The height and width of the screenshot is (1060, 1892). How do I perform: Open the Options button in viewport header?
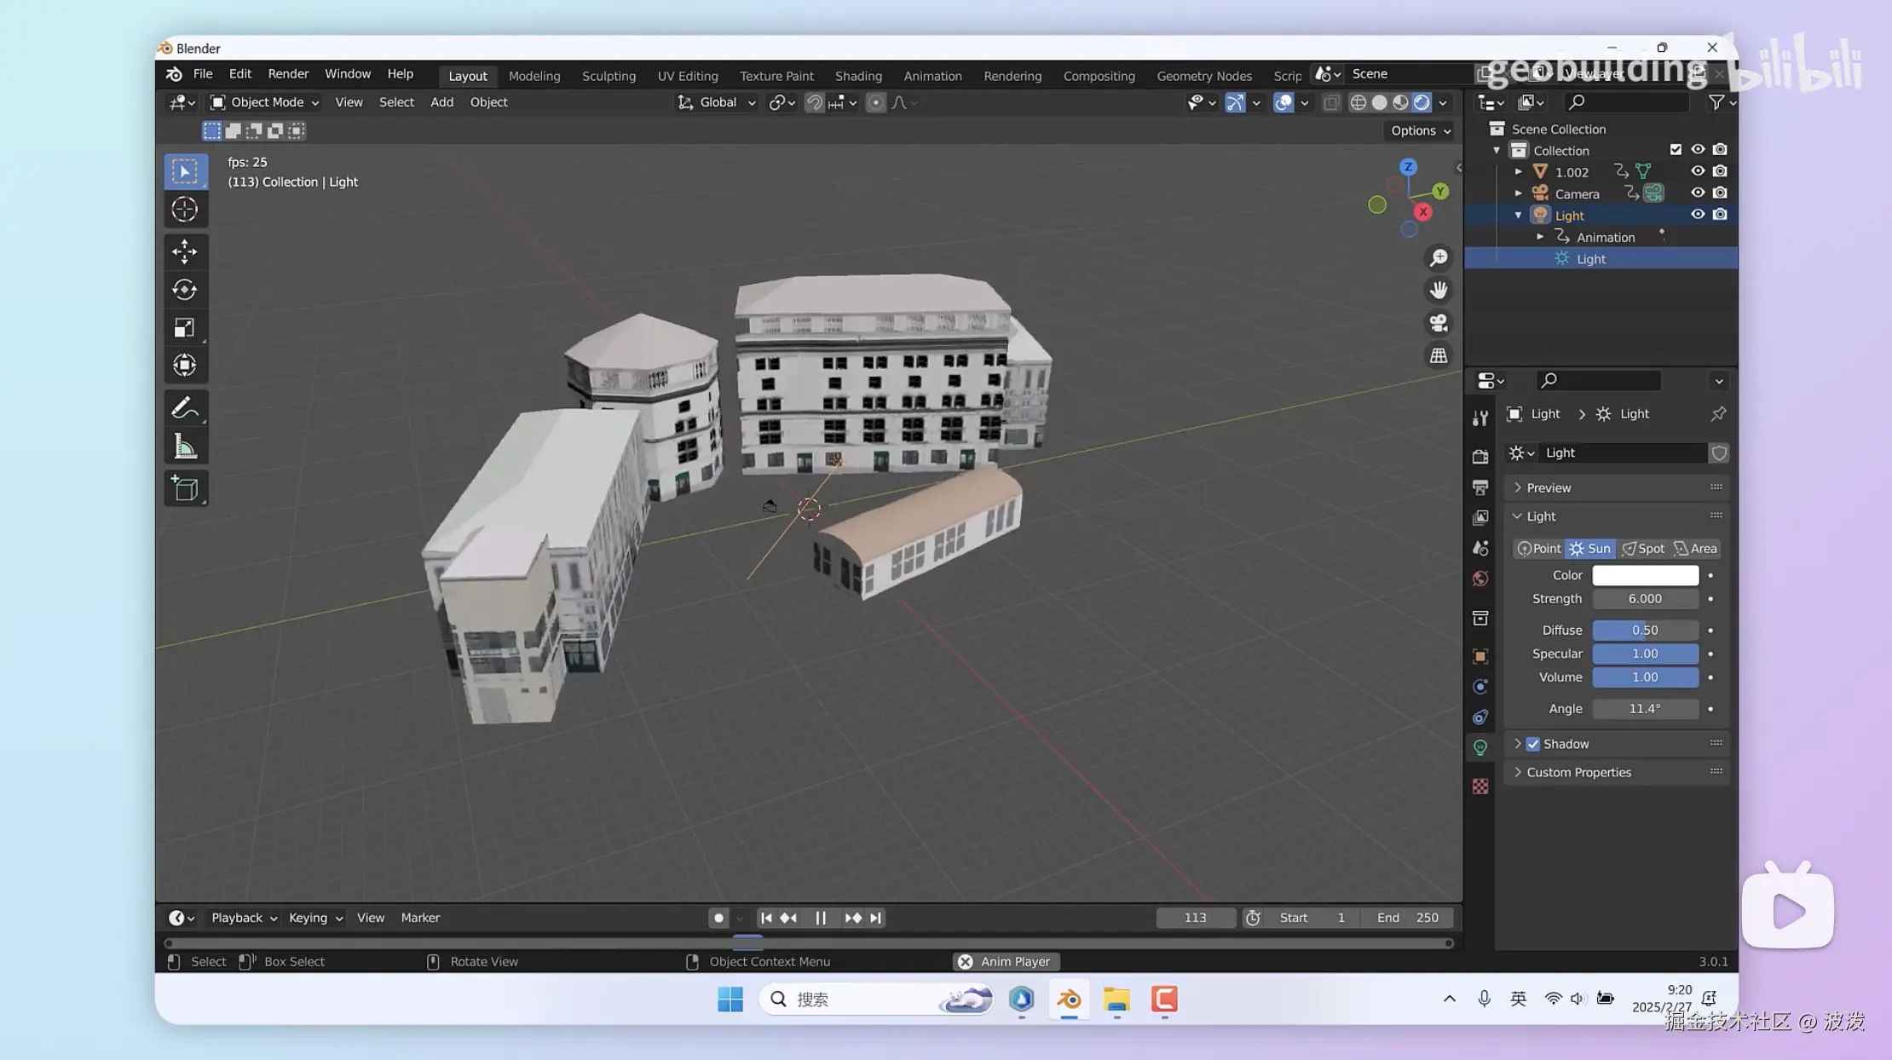coord(1420,130)
